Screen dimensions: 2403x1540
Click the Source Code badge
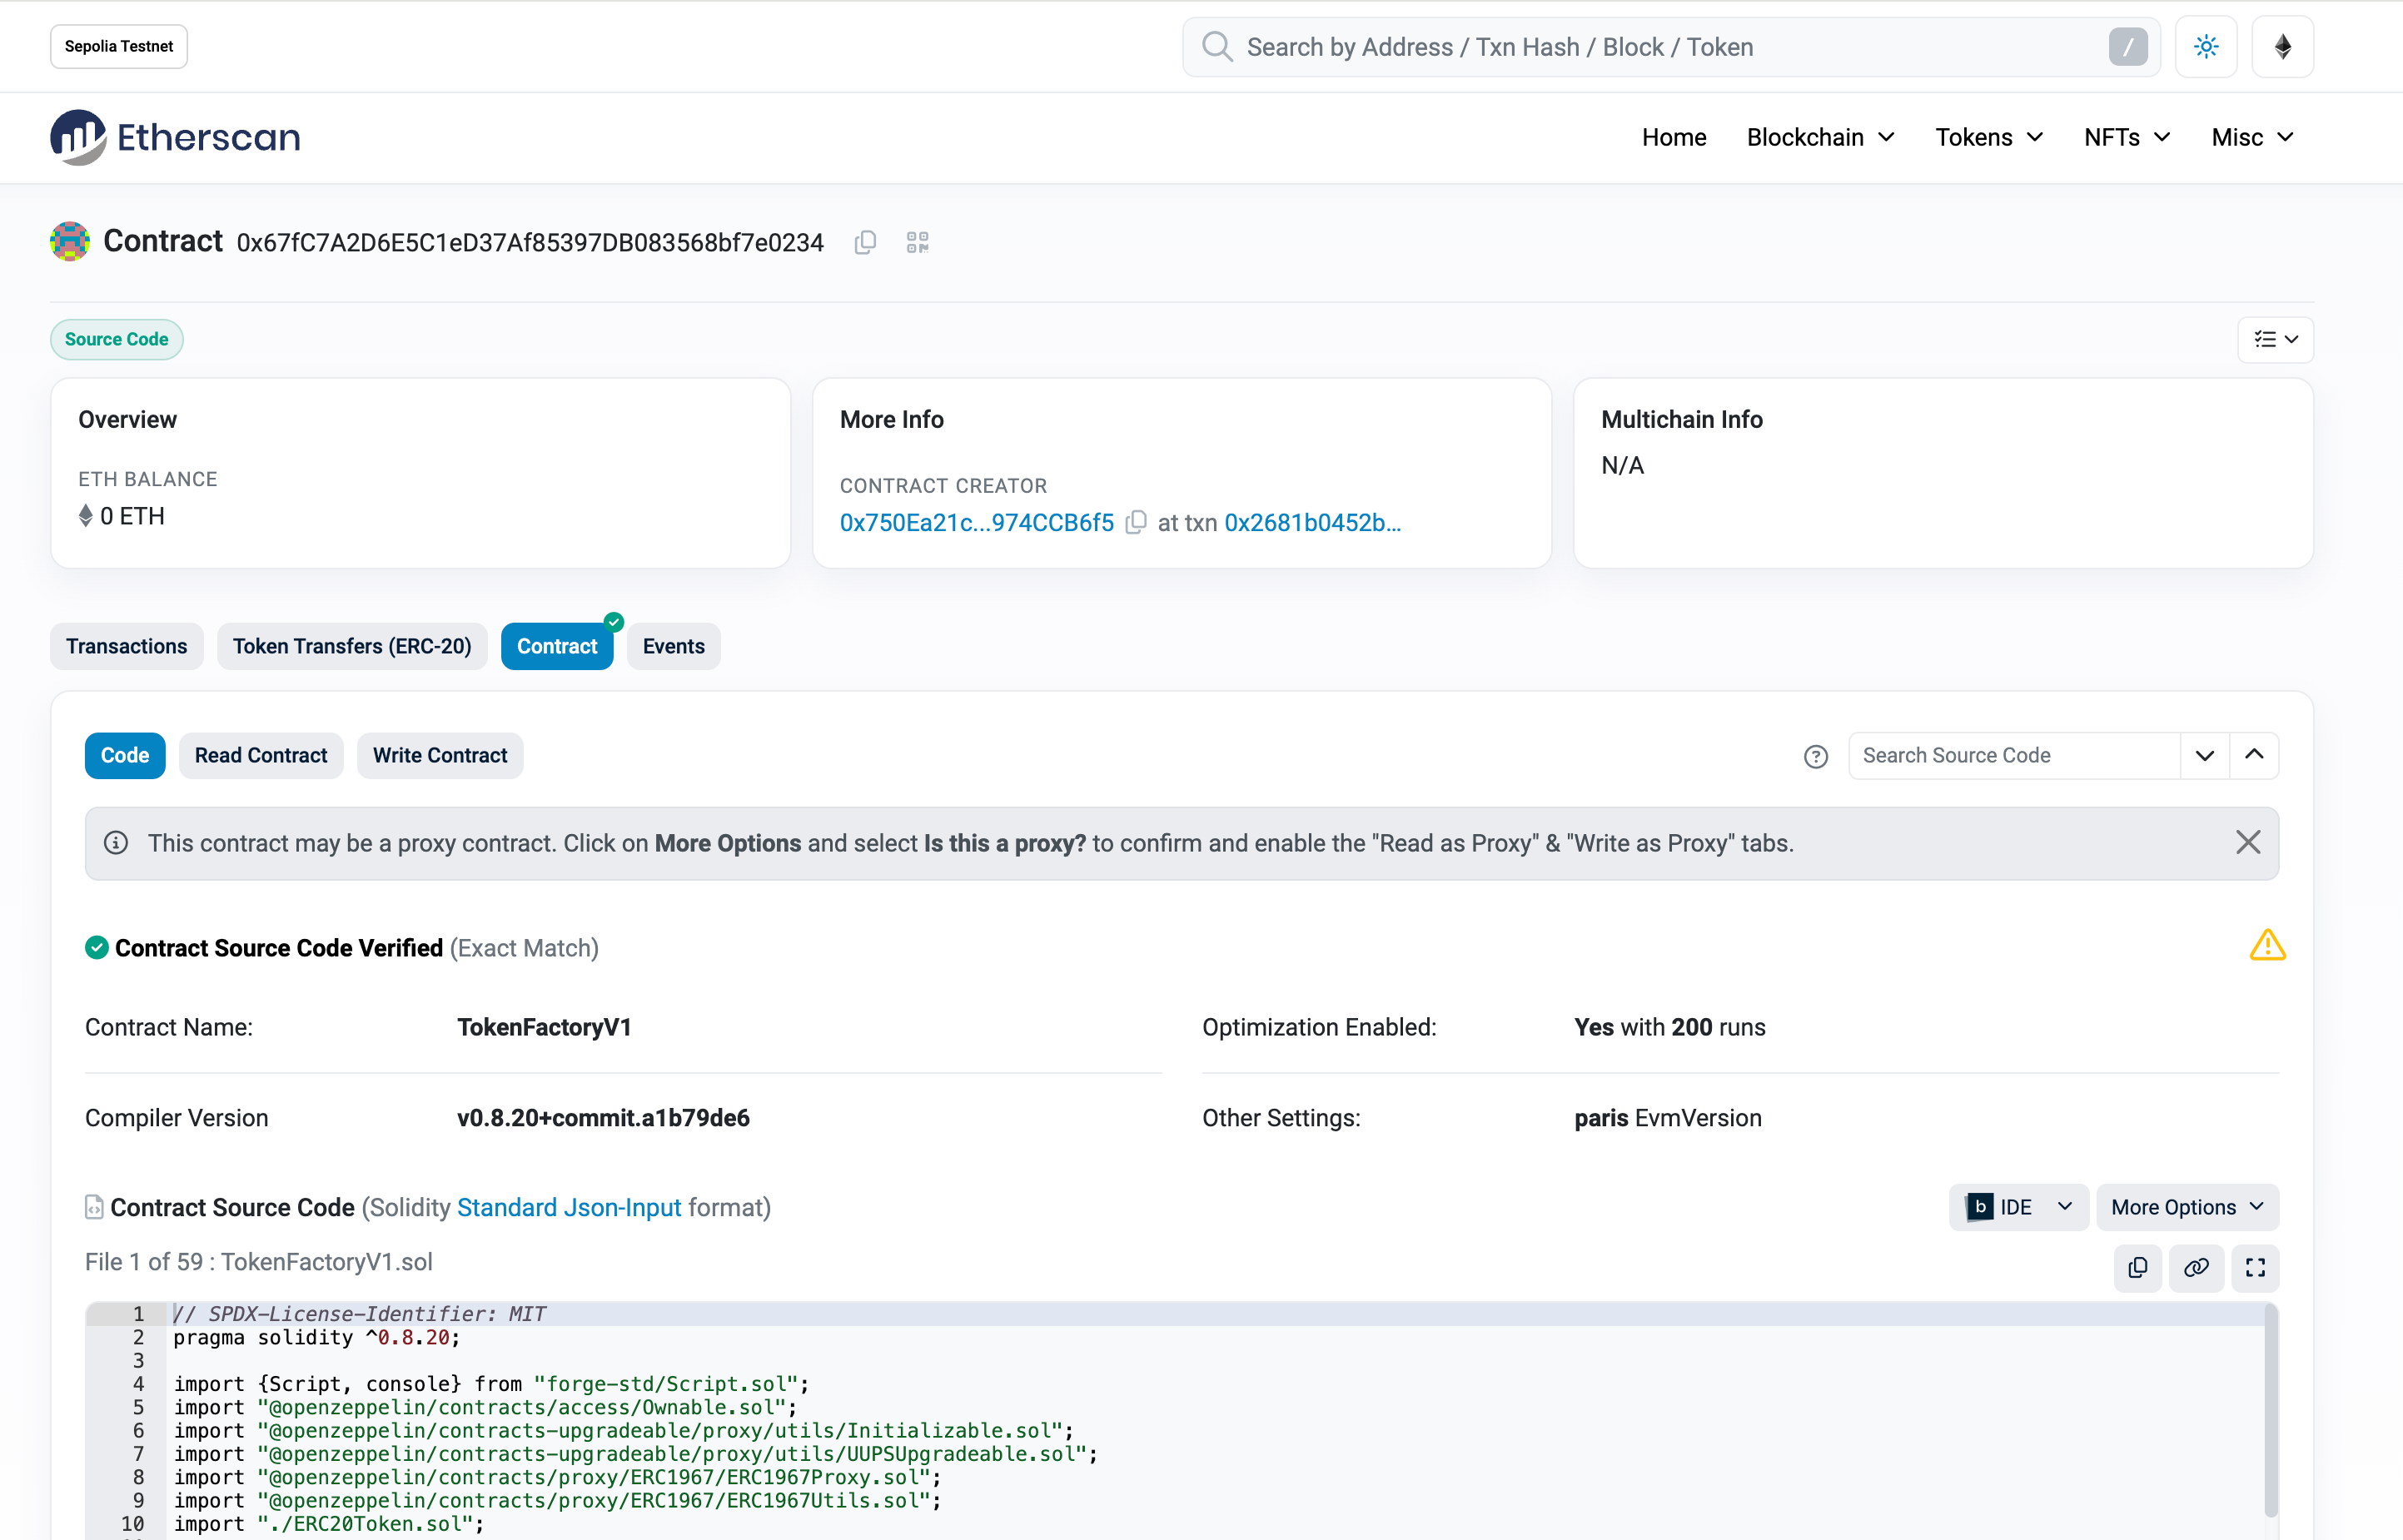coord(117,340)
